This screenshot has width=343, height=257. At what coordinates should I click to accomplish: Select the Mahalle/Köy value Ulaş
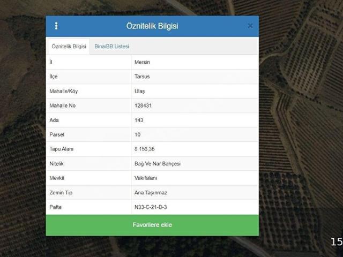pos(139,91)
